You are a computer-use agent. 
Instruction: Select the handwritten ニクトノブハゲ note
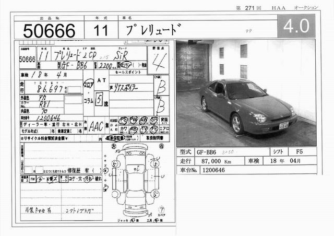[x=79, y=210]
